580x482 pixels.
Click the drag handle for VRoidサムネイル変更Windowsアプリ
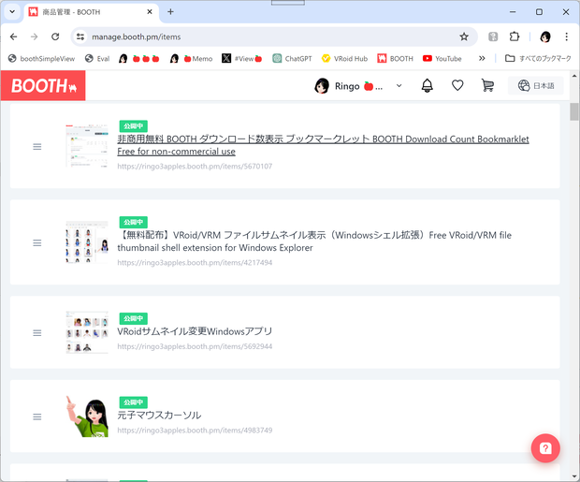37,333
